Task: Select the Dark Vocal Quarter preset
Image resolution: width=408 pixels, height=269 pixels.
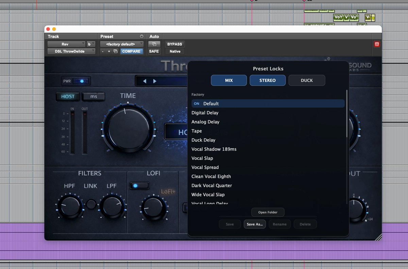Action: pyautogui.click(x=268, y=186)
